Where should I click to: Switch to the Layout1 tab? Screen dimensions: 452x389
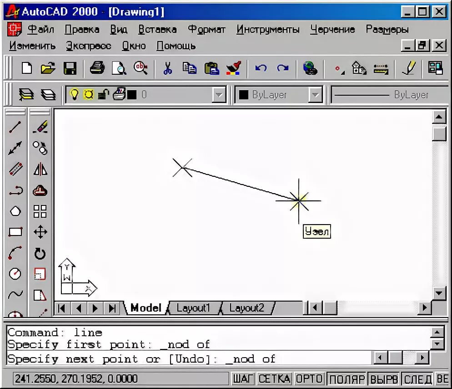coord(193,308)
